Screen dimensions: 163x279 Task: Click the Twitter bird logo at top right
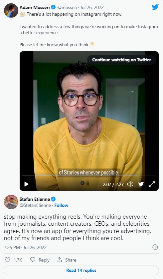coord(155,7)
